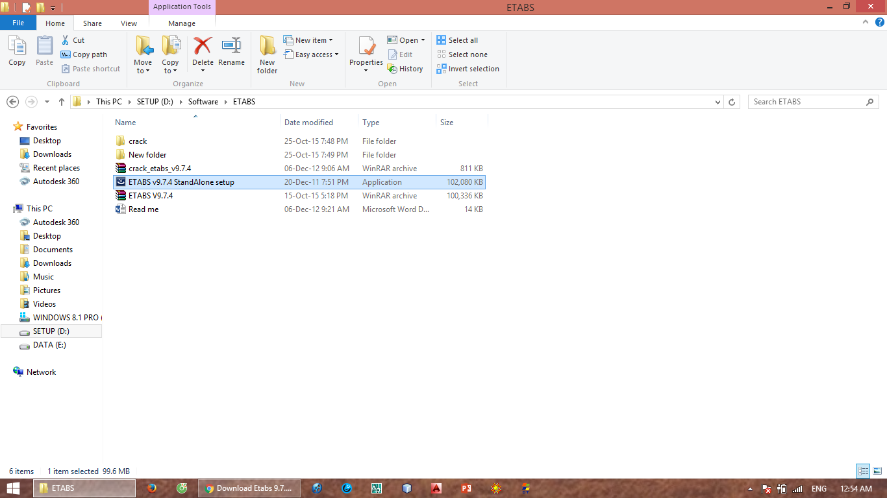Screen dimensions: 887x498
Task: Select the New folder item in list
Action: (299, 155)
